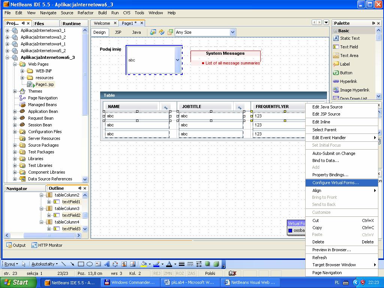The height and width of the screenshot is (288, 384).
Task: Open the Line Style tool in drawing toolbar
Action: coord(181,264)
